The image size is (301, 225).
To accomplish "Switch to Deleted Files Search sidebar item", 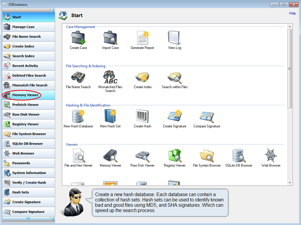I will click(x=28, y=75).
